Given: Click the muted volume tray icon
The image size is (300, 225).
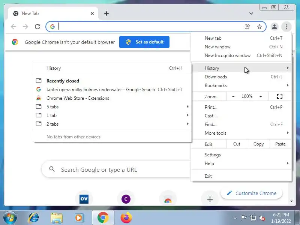Looking at the screenshot, I should (262, 218).
